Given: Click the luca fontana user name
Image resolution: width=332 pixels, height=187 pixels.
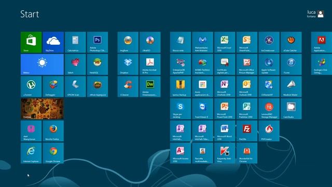Looking at the screenshot, I should pyautogui.click(x=311, y=14).
